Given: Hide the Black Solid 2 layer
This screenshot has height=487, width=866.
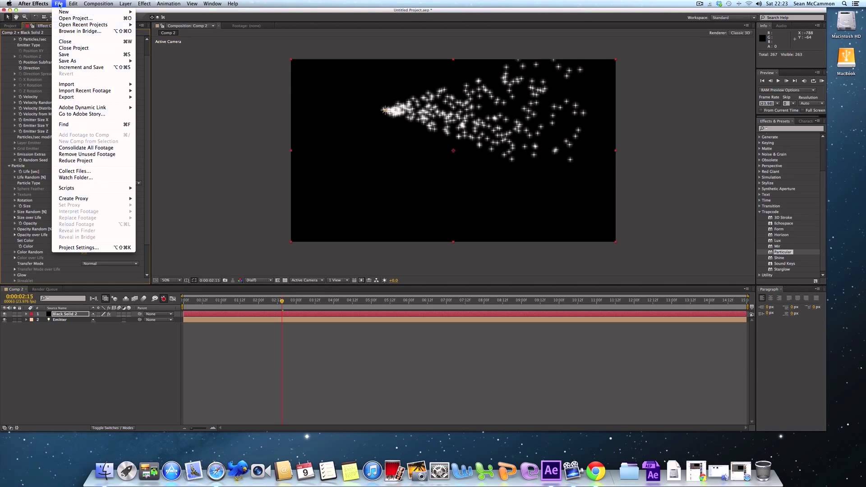Looking at the screenshot, I should [x=5, y=314].
